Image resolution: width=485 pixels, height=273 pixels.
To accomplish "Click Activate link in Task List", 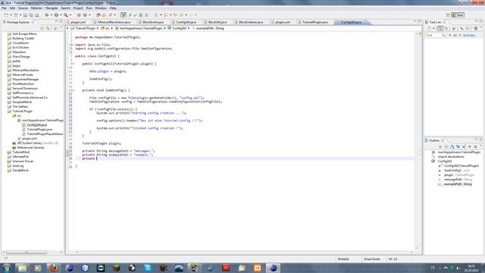I will point(470,36).
